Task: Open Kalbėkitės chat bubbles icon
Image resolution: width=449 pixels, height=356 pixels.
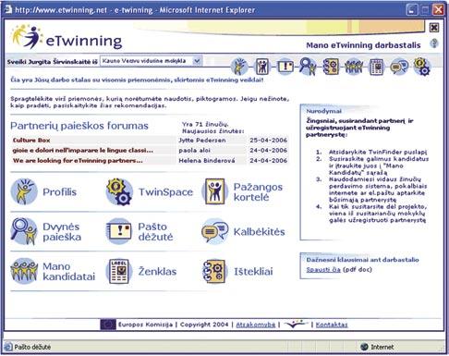Action: pyautogui.click(x=215, y=231)
